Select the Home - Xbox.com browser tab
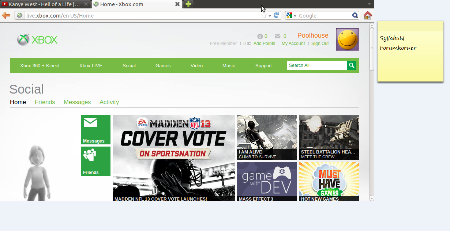The image size is (450, 231). (x=136, y=4)
